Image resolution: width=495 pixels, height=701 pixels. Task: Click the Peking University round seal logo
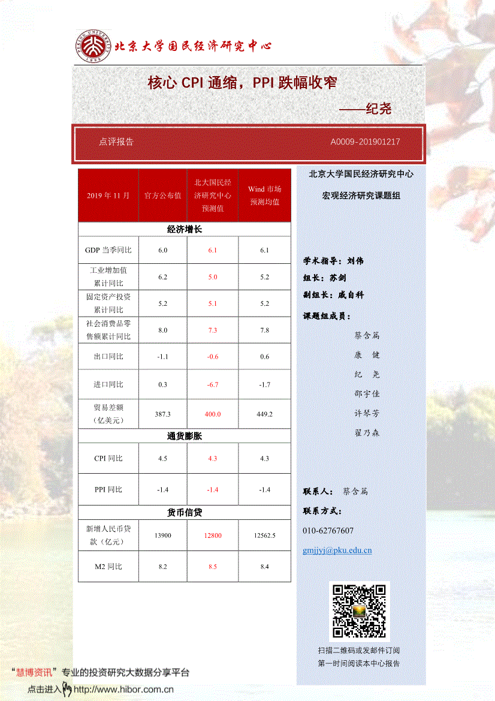click(93, 46)
